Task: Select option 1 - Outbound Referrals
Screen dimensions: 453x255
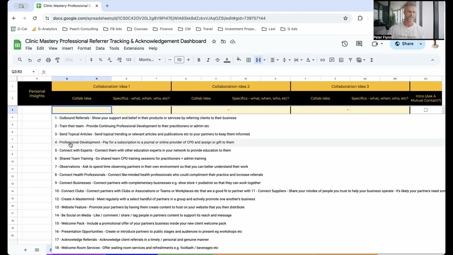Action: tap(145, 118)
